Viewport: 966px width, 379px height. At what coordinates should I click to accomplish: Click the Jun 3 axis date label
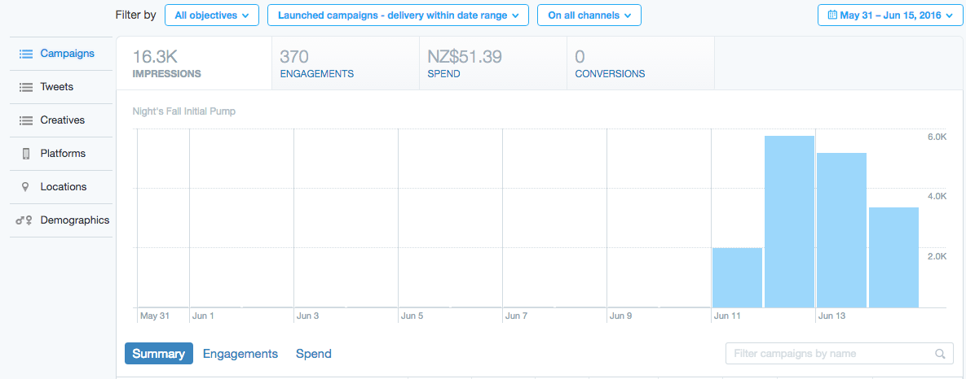[x=308, y=316]
